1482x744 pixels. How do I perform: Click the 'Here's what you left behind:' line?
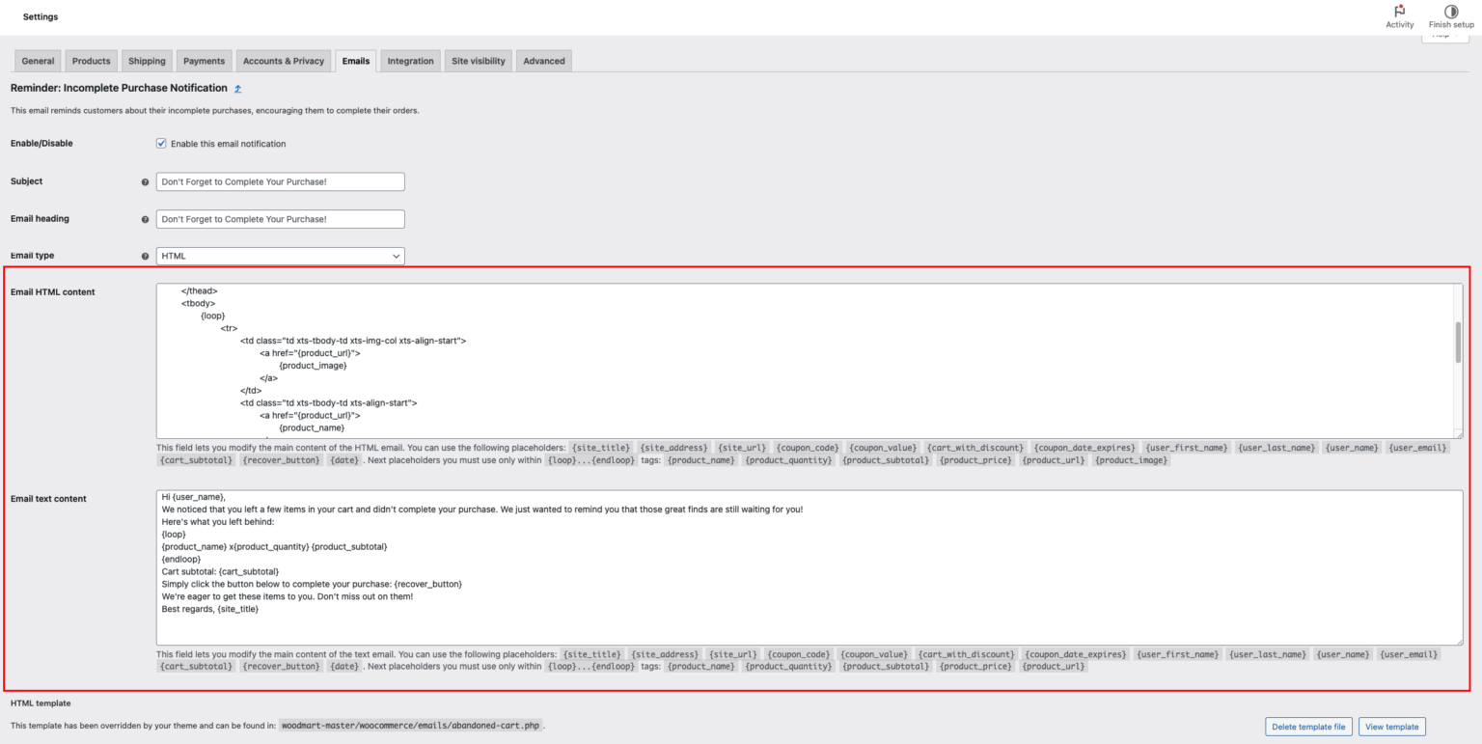[x=218, y=522]
